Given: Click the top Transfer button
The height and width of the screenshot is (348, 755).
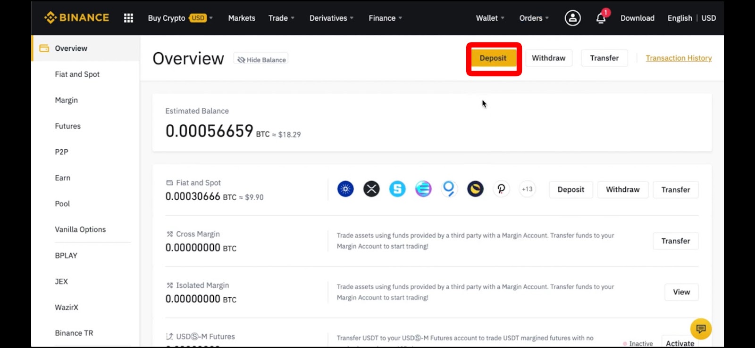Looking at the screenshot, I should (x=604, y=58).
